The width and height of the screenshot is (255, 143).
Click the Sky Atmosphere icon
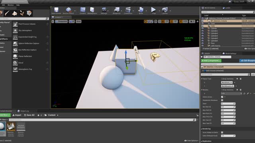(15, 31)
